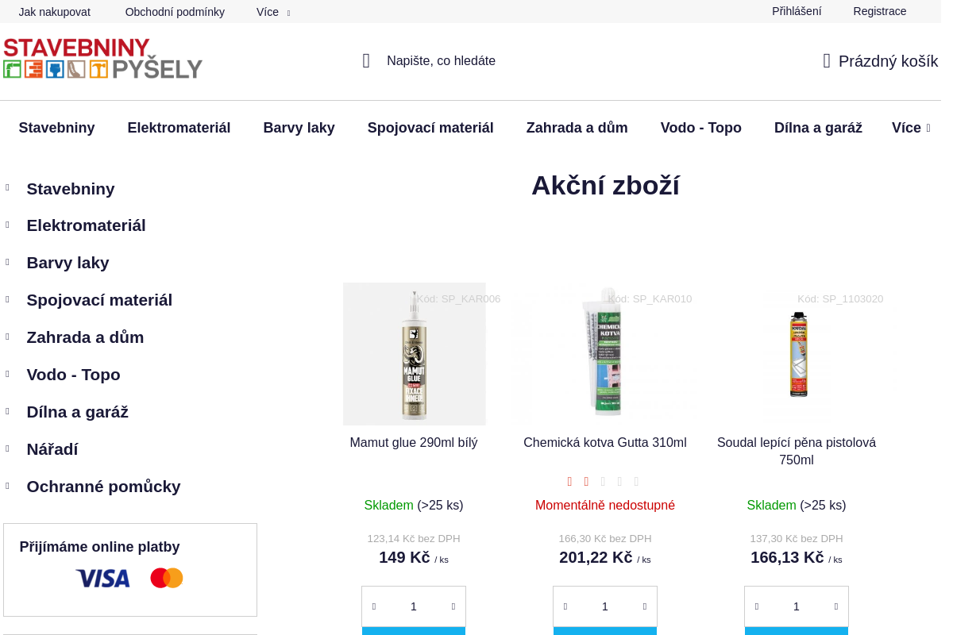This screenshot has width=953, height=635.
Task: Expand the Více dropdown in top bar
Action: (273, 12)
